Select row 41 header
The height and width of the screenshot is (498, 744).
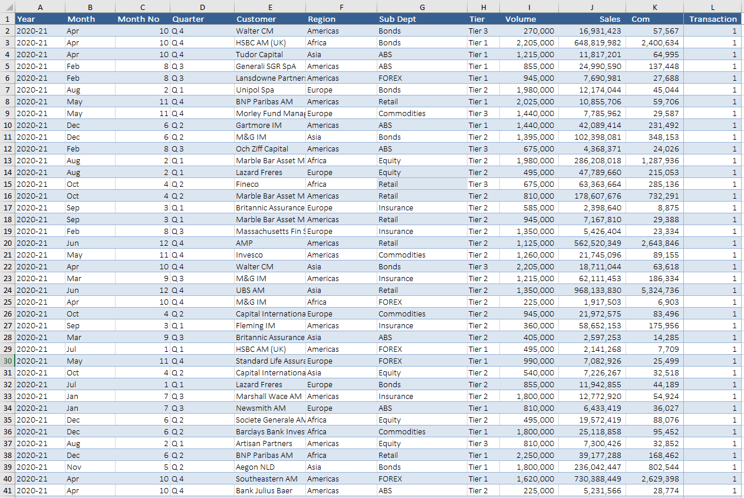click(7, 490)
